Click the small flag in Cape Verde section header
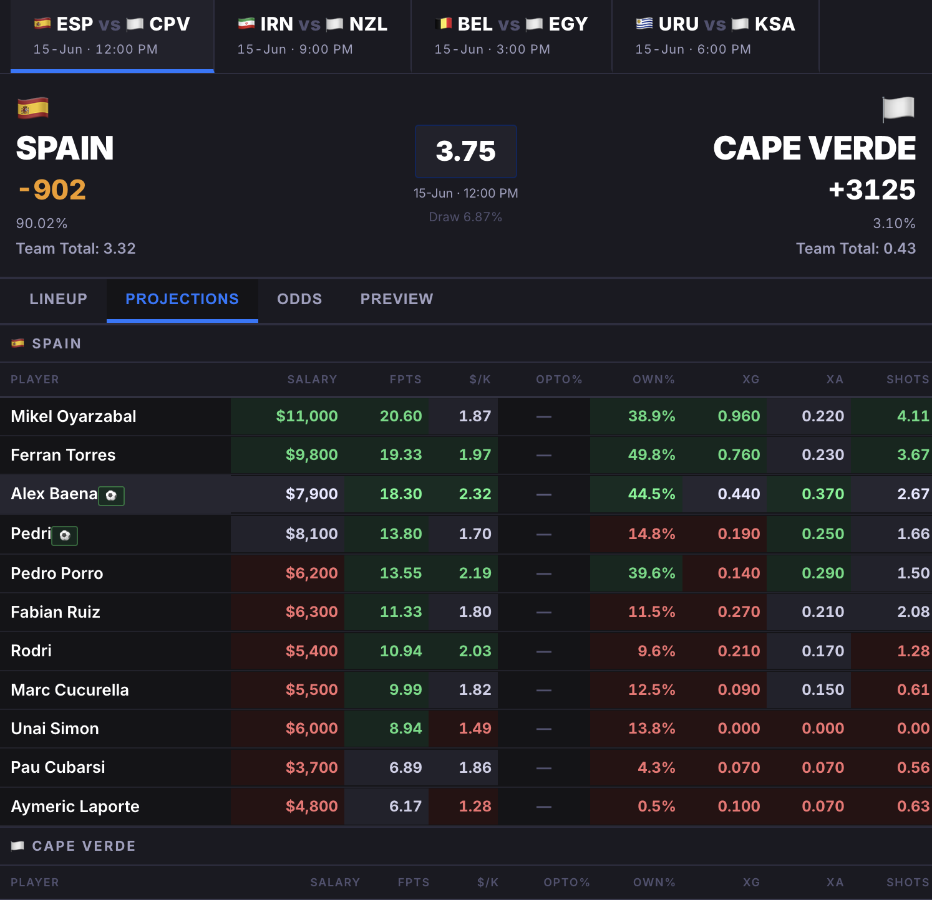 [17, 846]
